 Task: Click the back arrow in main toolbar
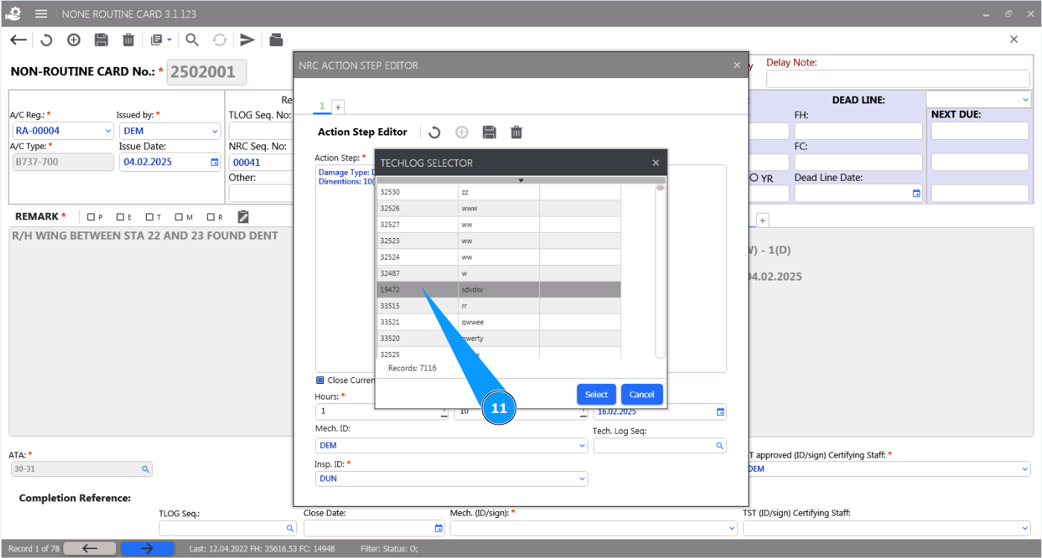click(19, 40)
